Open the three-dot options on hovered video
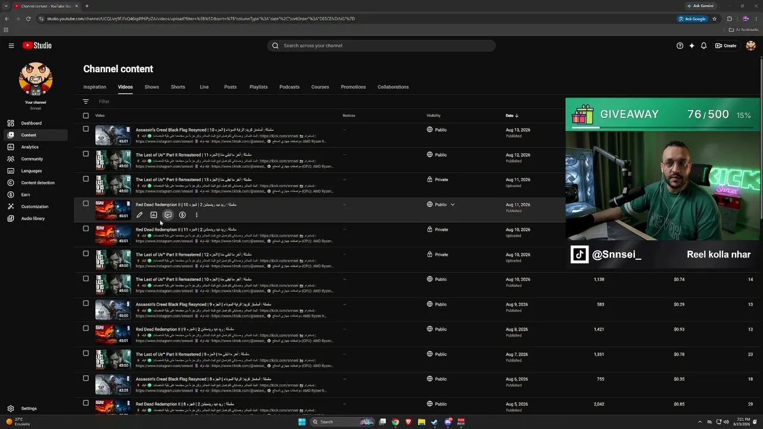The height and width of the screenshot is (429, 763). [197, 215]
